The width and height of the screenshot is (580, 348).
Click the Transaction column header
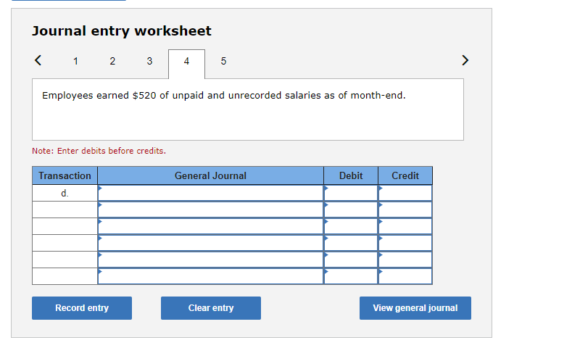(65, 175)
